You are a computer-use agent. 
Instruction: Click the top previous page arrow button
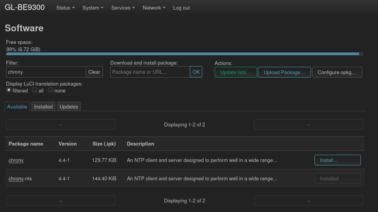click(x=60, y=125)
